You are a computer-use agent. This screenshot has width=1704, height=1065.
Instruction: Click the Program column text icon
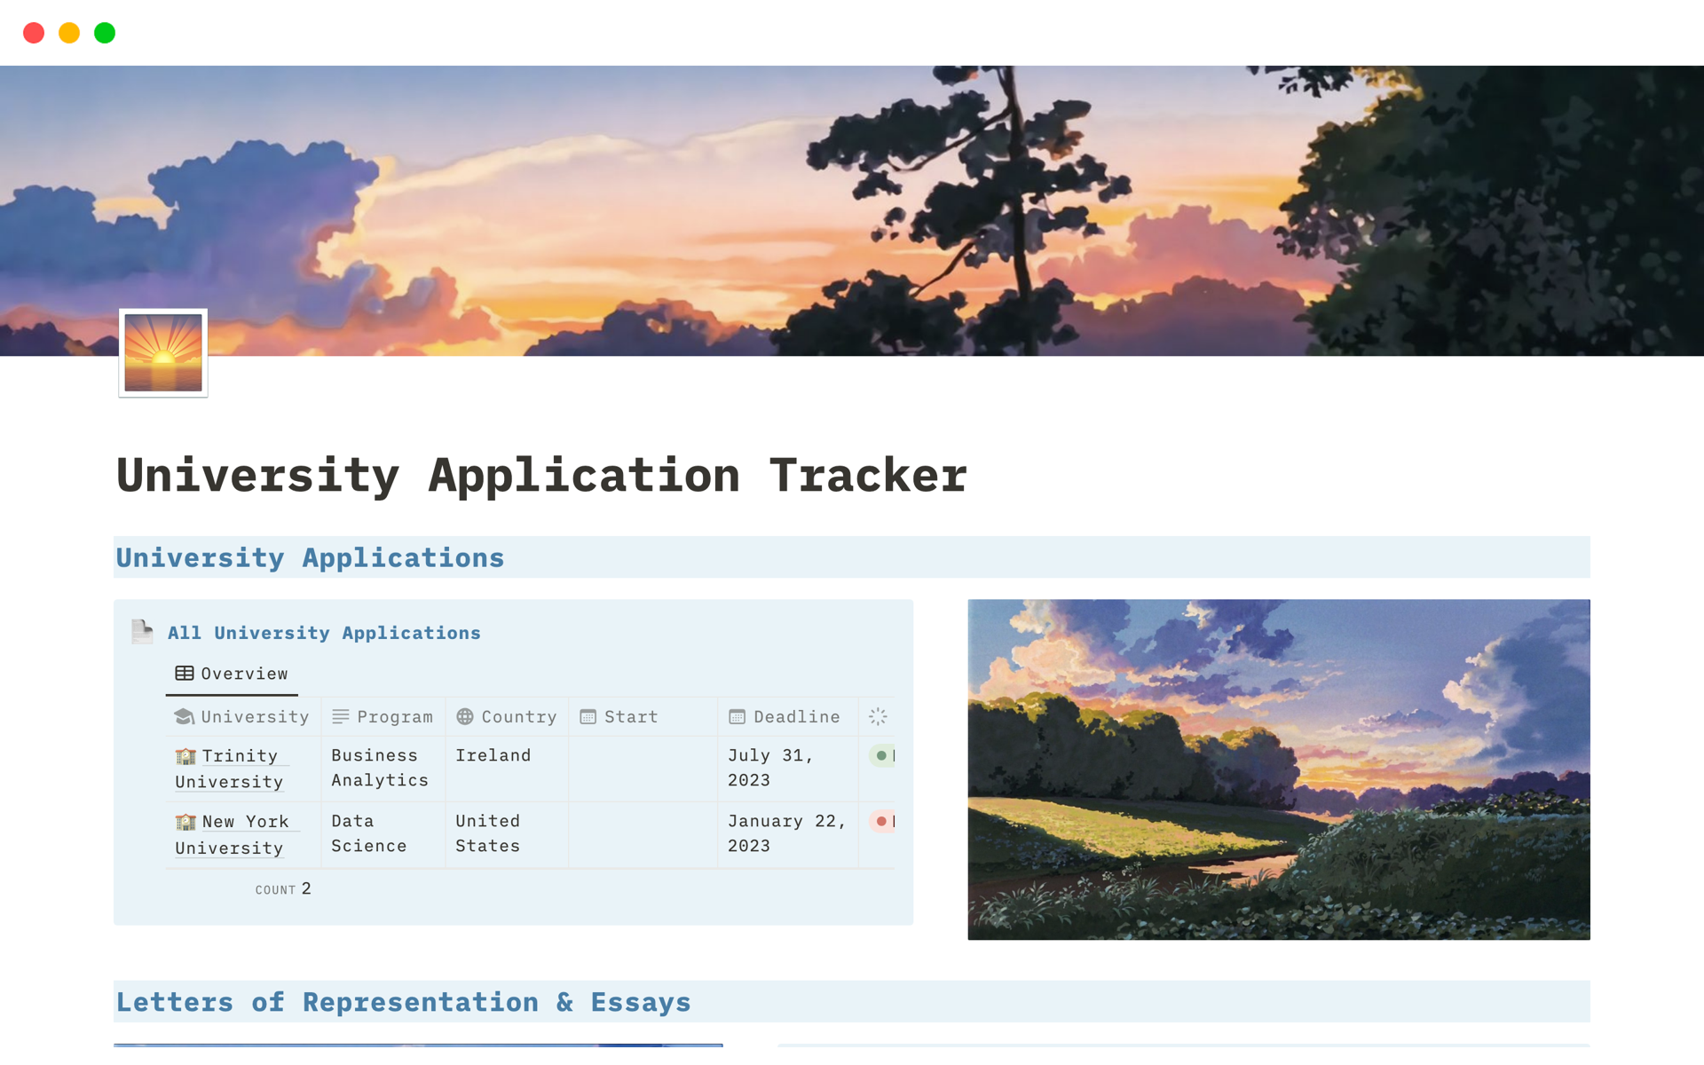click(x=341, y=716)
